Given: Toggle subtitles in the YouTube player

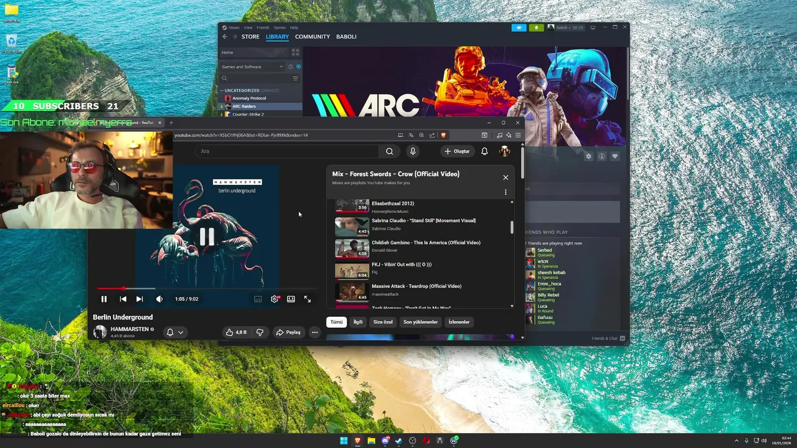Looking at the screenshot, I should click(x=258, y=299).
